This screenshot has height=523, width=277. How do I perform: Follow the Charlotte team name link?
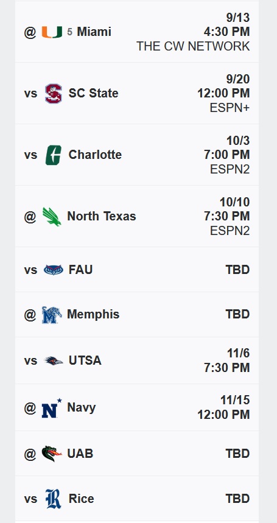(x=95, y=155)
